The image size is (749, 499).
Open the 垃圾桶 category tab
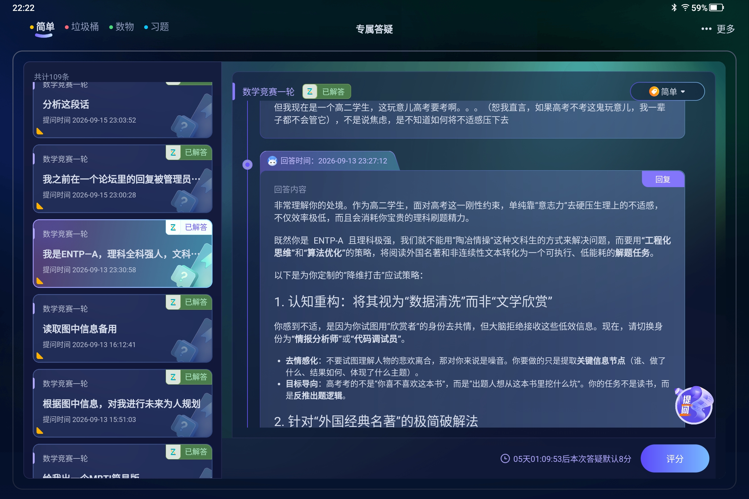(x=82, y=27)
